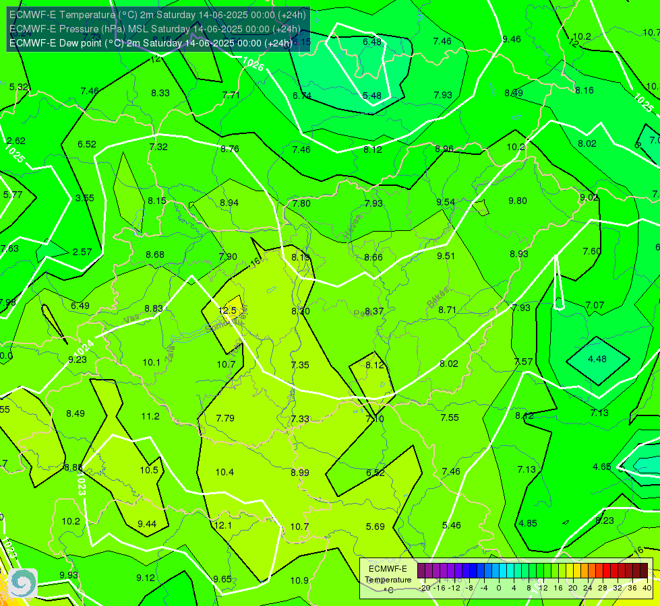This screenshot has width=660, height=606.
Task: Click the 2.57 dew point value
Action: click(x=82, y=252)
